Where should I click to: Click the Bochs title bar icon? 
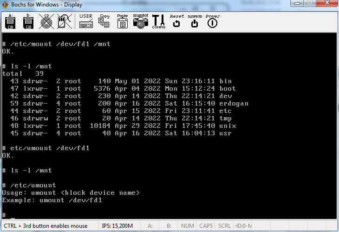(6, 5)
